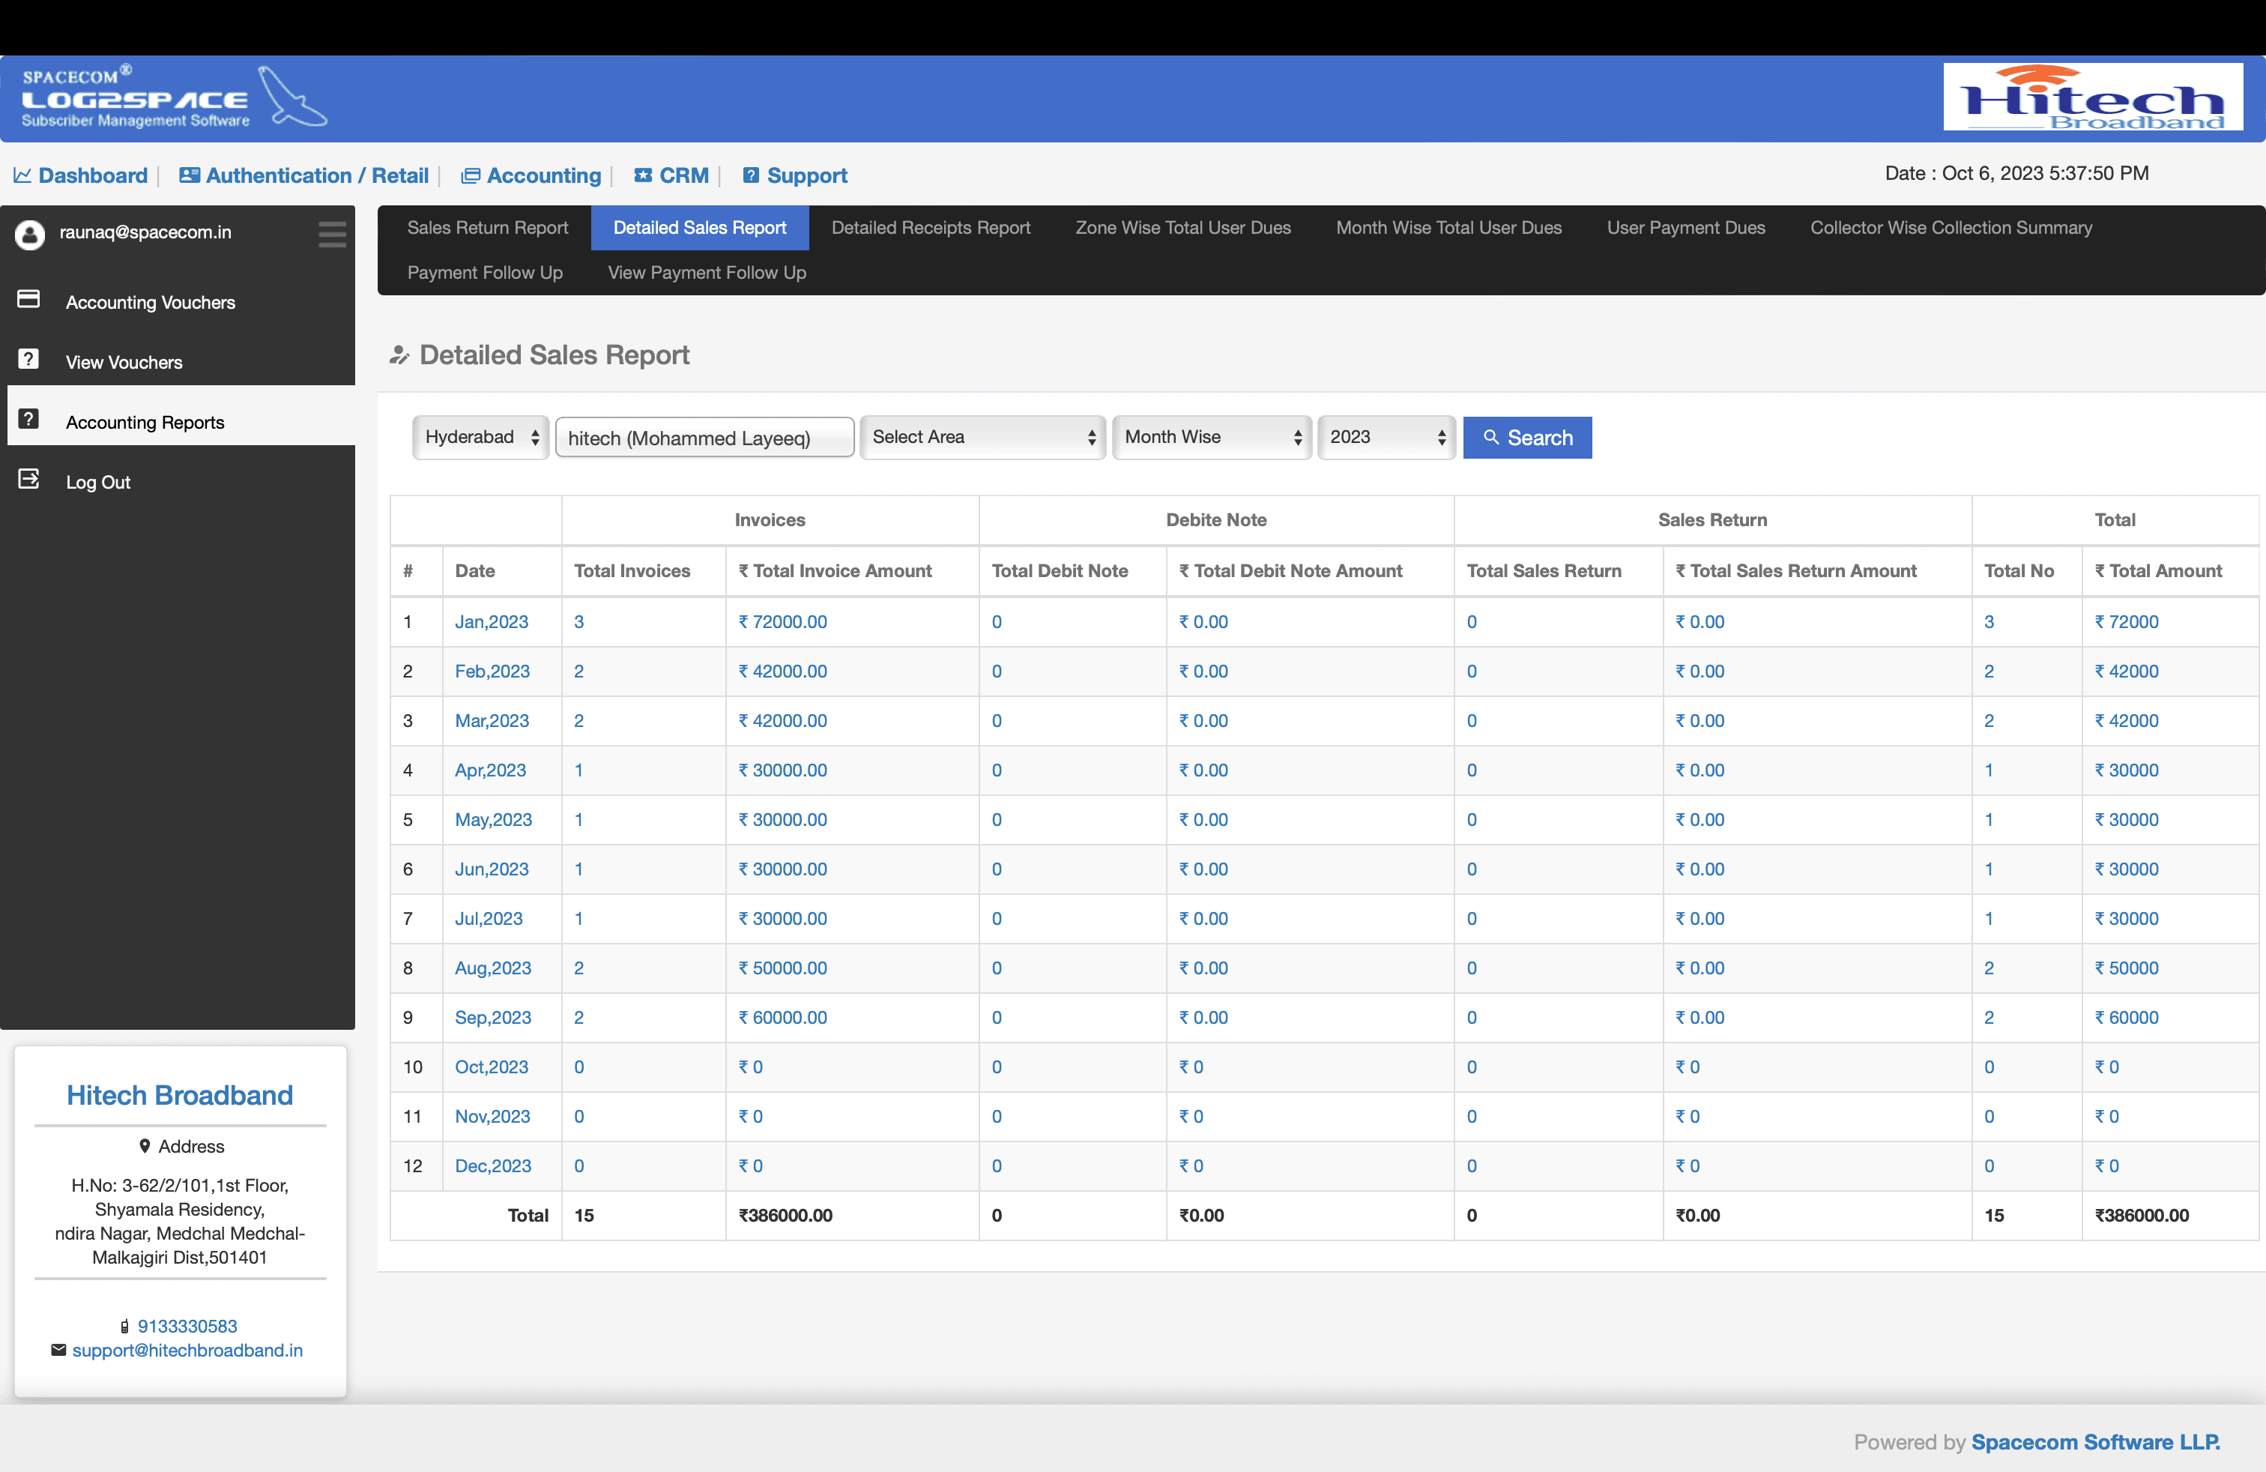Viewport: 2266px width, 1472px height.
Task: Click the hamburger menu icon in sidebar
Action: (x=332, y=233)
